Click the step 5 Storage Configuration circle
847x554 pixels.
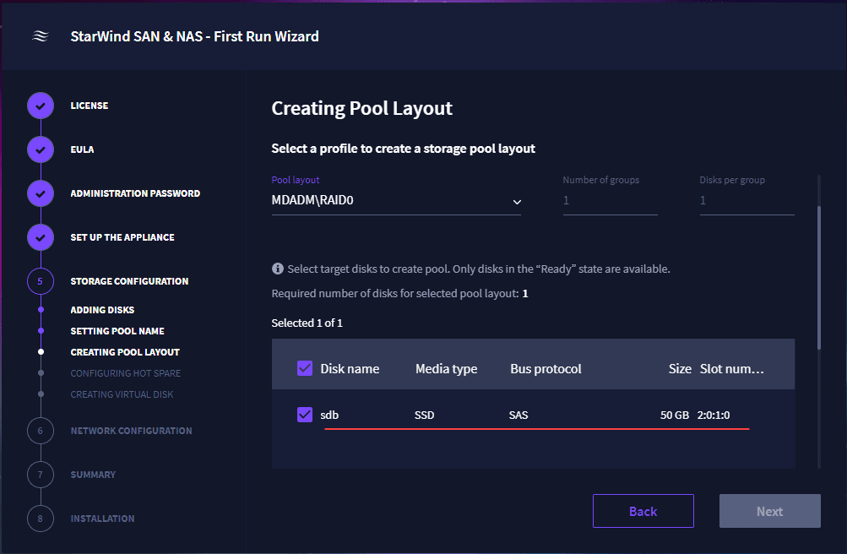pyautogui.click(x=41, y=281)
